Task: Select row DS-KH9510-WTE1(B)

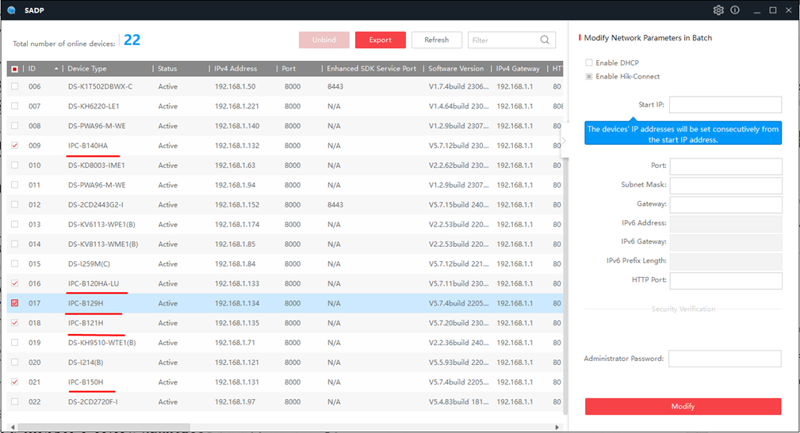Action: (285, 342)
